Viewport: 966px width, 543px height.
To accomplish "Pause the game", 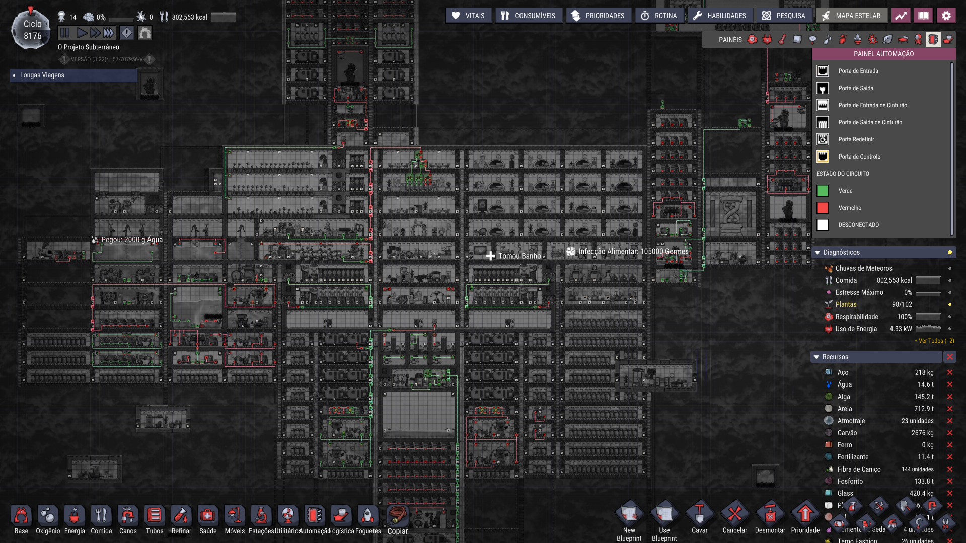I will (x=65, y=33).
